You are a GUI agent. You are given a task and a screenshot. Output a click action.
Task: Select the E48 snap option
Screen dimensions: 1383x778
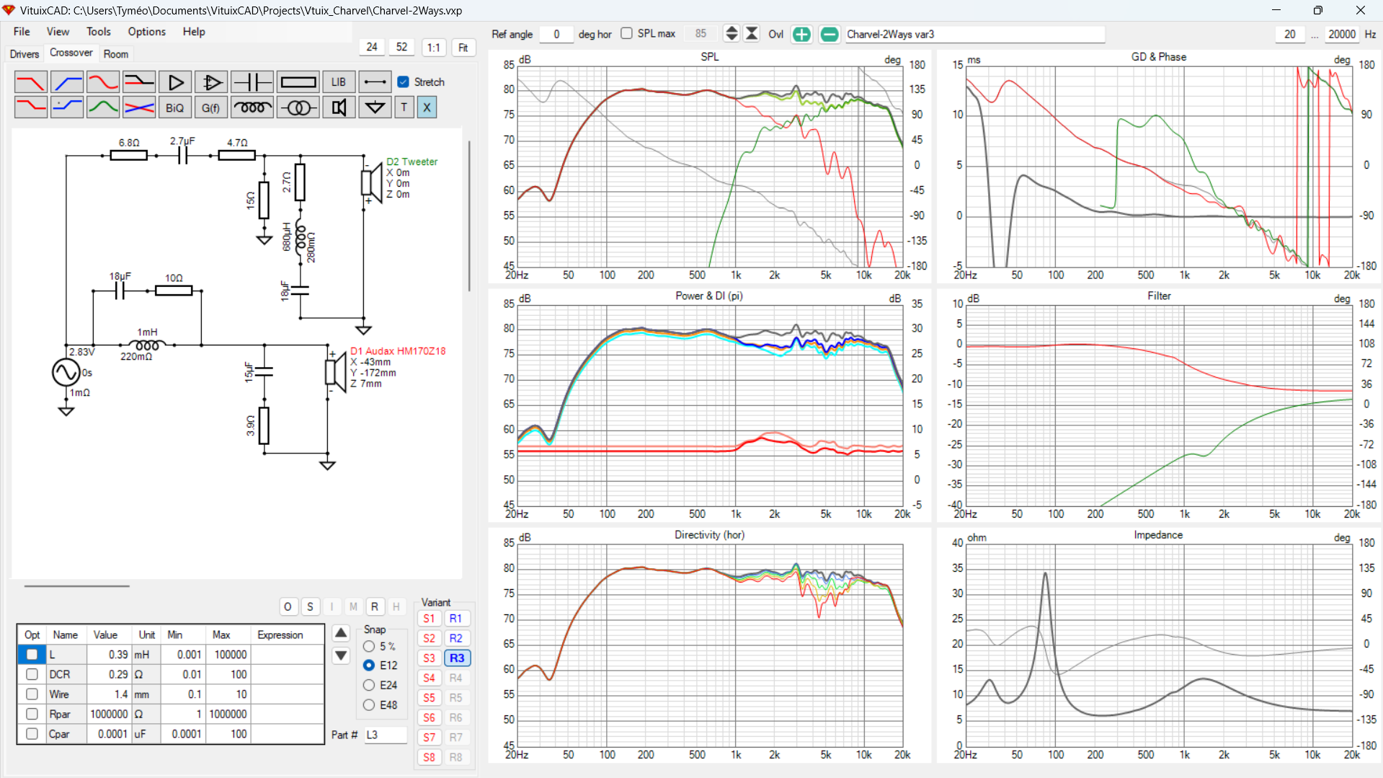click(x=369, y=705)
